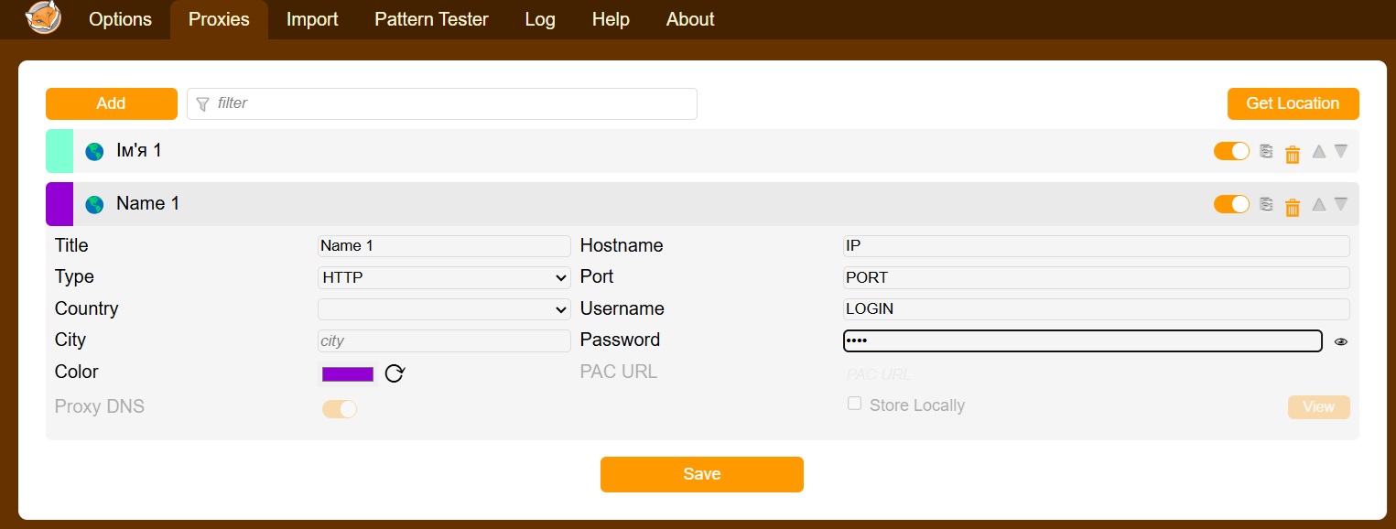Click the Port input field

(1097, 277)
